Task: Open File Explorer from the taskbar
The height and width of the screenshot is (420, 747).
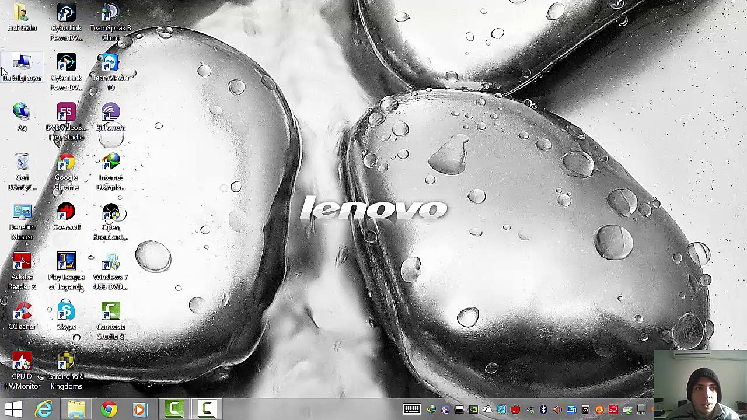Action: click(x=76, y=409)
